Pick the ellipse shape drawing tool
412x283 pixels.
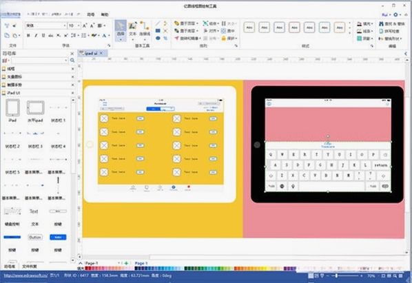(x=158, y=38)
